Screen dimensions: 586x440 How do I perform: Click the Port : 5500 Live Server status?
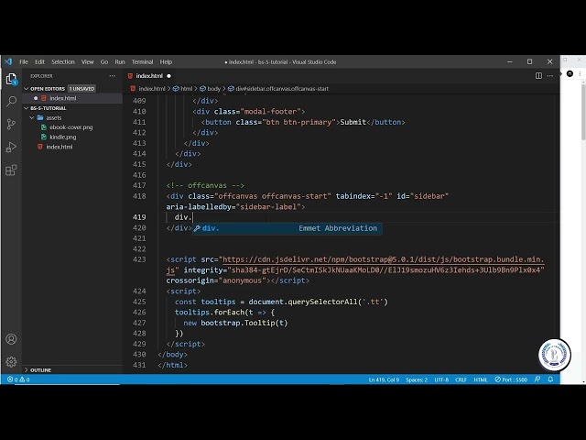[511, 379]
